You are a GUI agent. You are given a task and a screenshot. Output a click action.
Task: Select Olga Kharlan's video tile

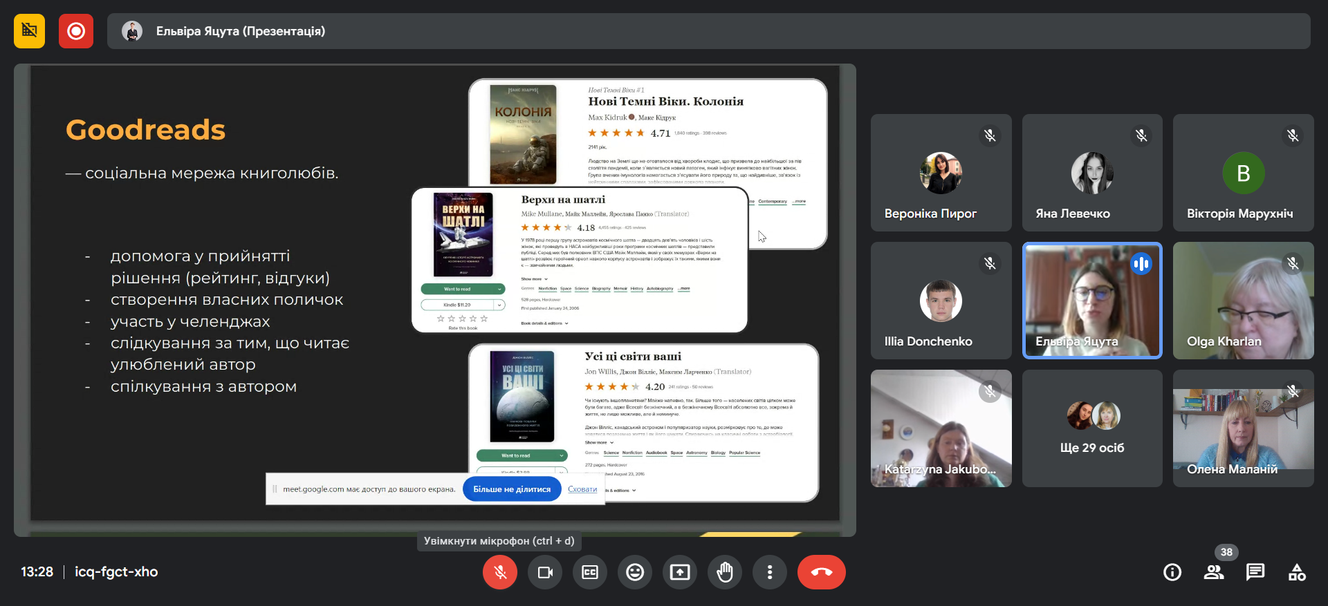pos(1243,301)
